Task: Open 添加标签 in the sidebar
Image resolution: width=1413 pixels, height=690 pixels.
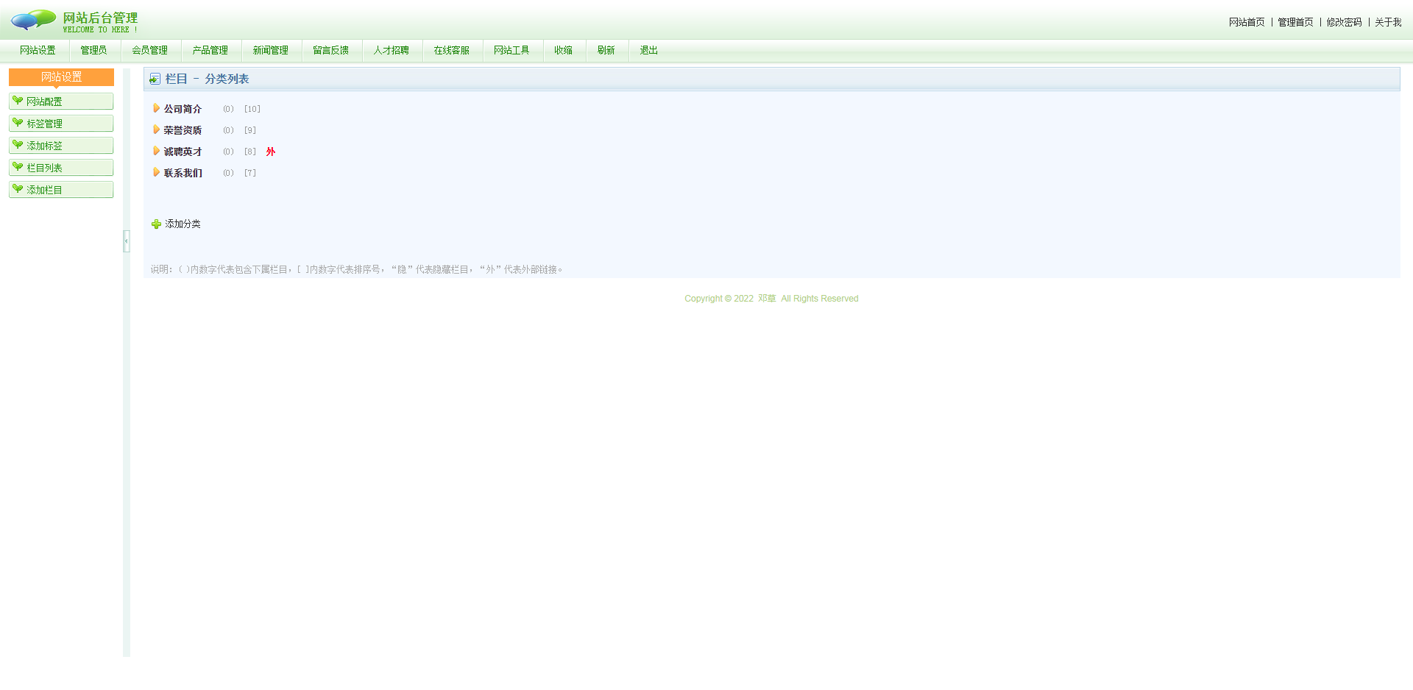Action: coord(61,146)
